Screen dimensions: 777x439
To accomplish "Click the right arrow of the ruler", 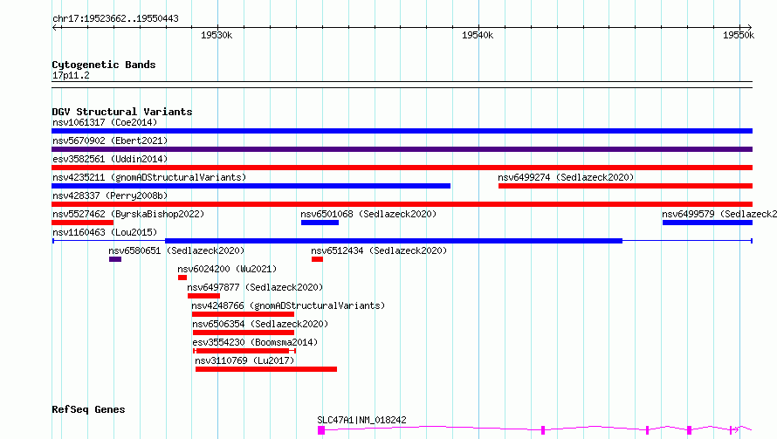I will 750,28.
